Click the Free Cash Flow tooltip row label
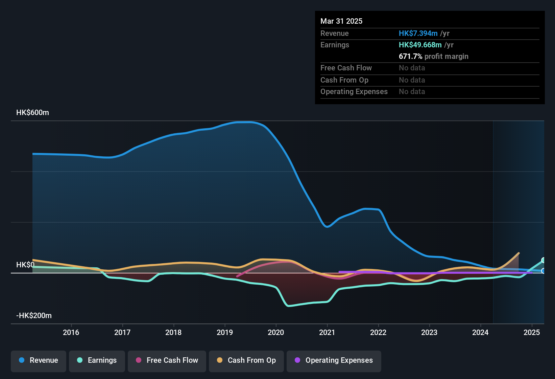This screenshot has width=555, height=379. [x=346, y=68]
